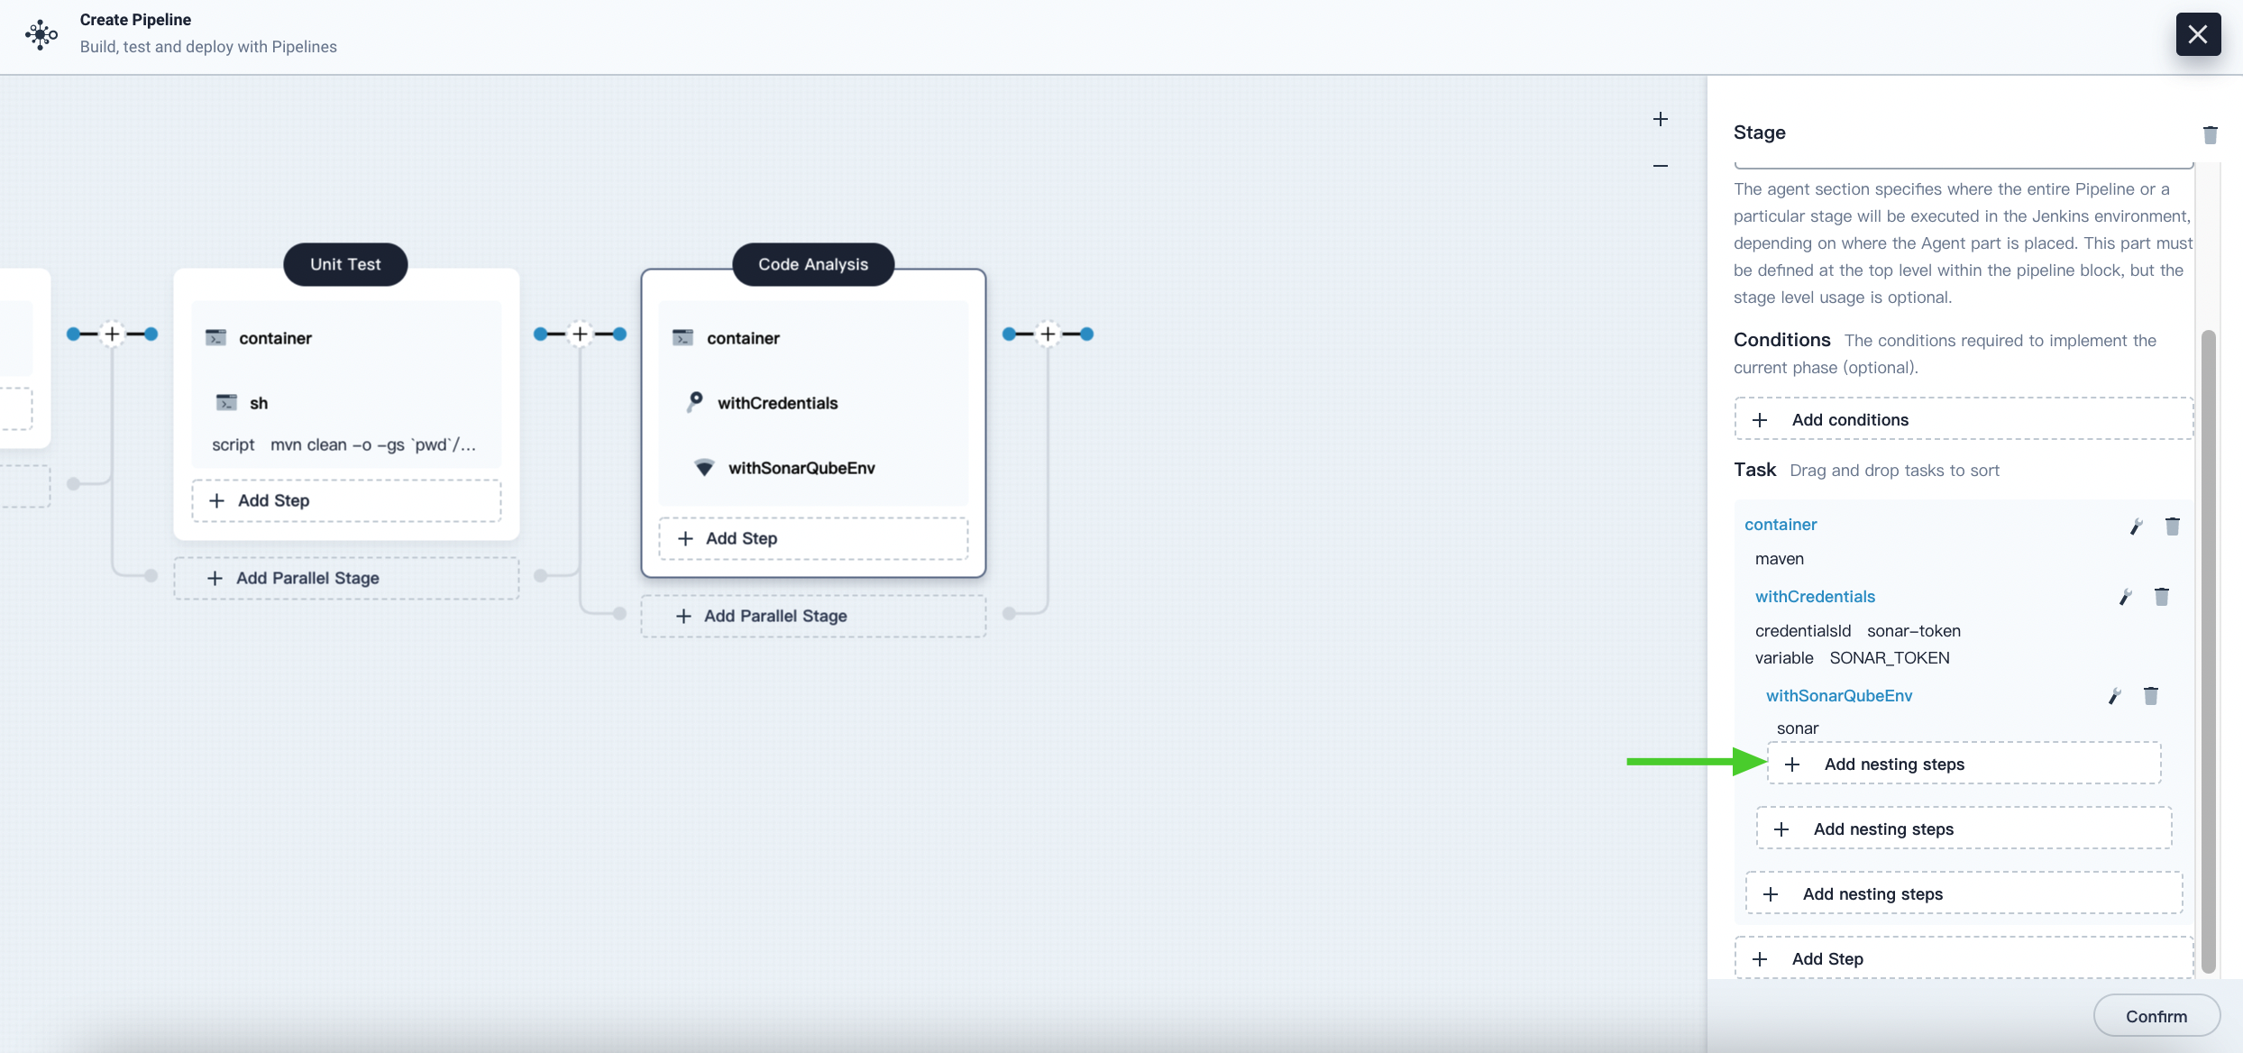Click the edit pencil icon for withSonarQubeEnv
Image resolution: width=2243 pixels, height=1053 pixels.
click(2114, 697)
